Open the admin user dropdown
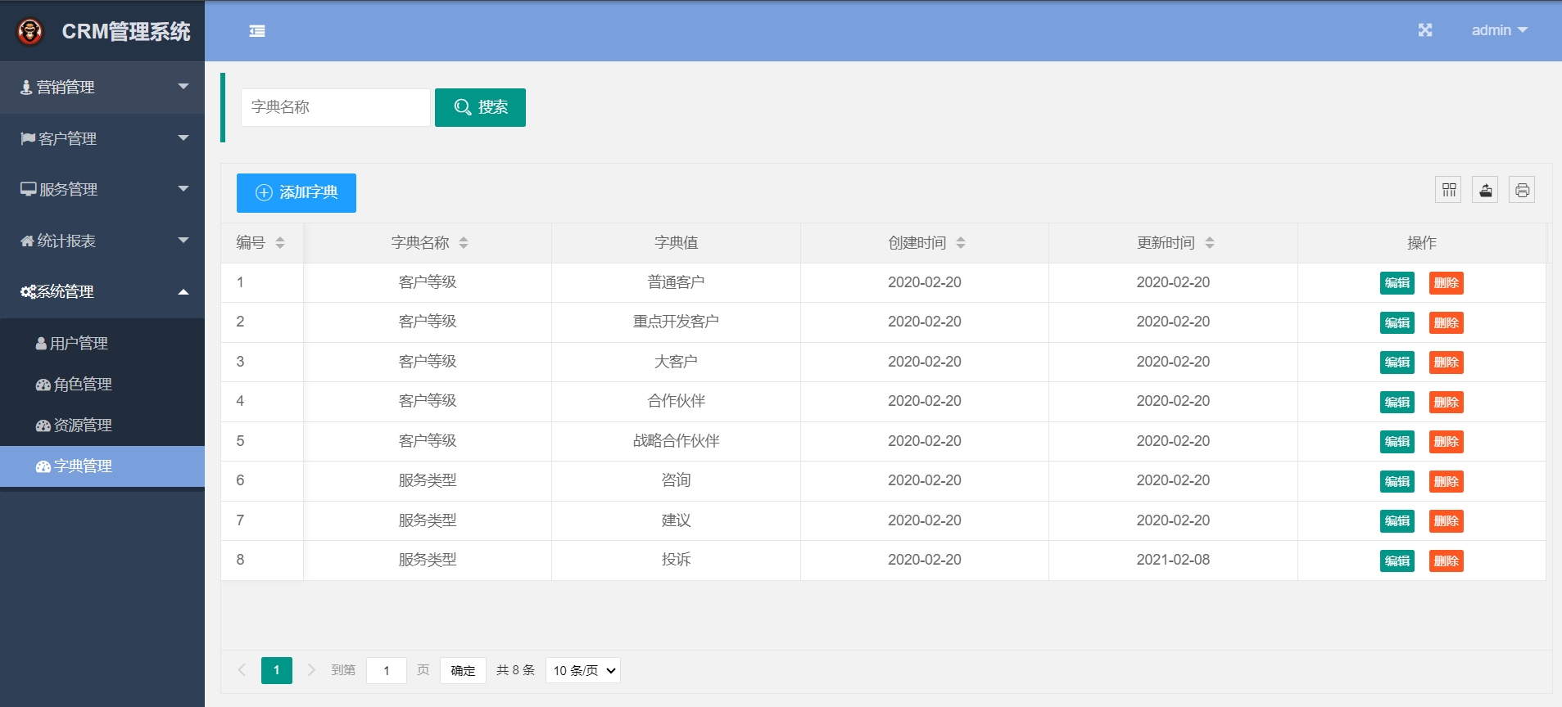This screenshot has width=1562, height=707. (1500, 30)
